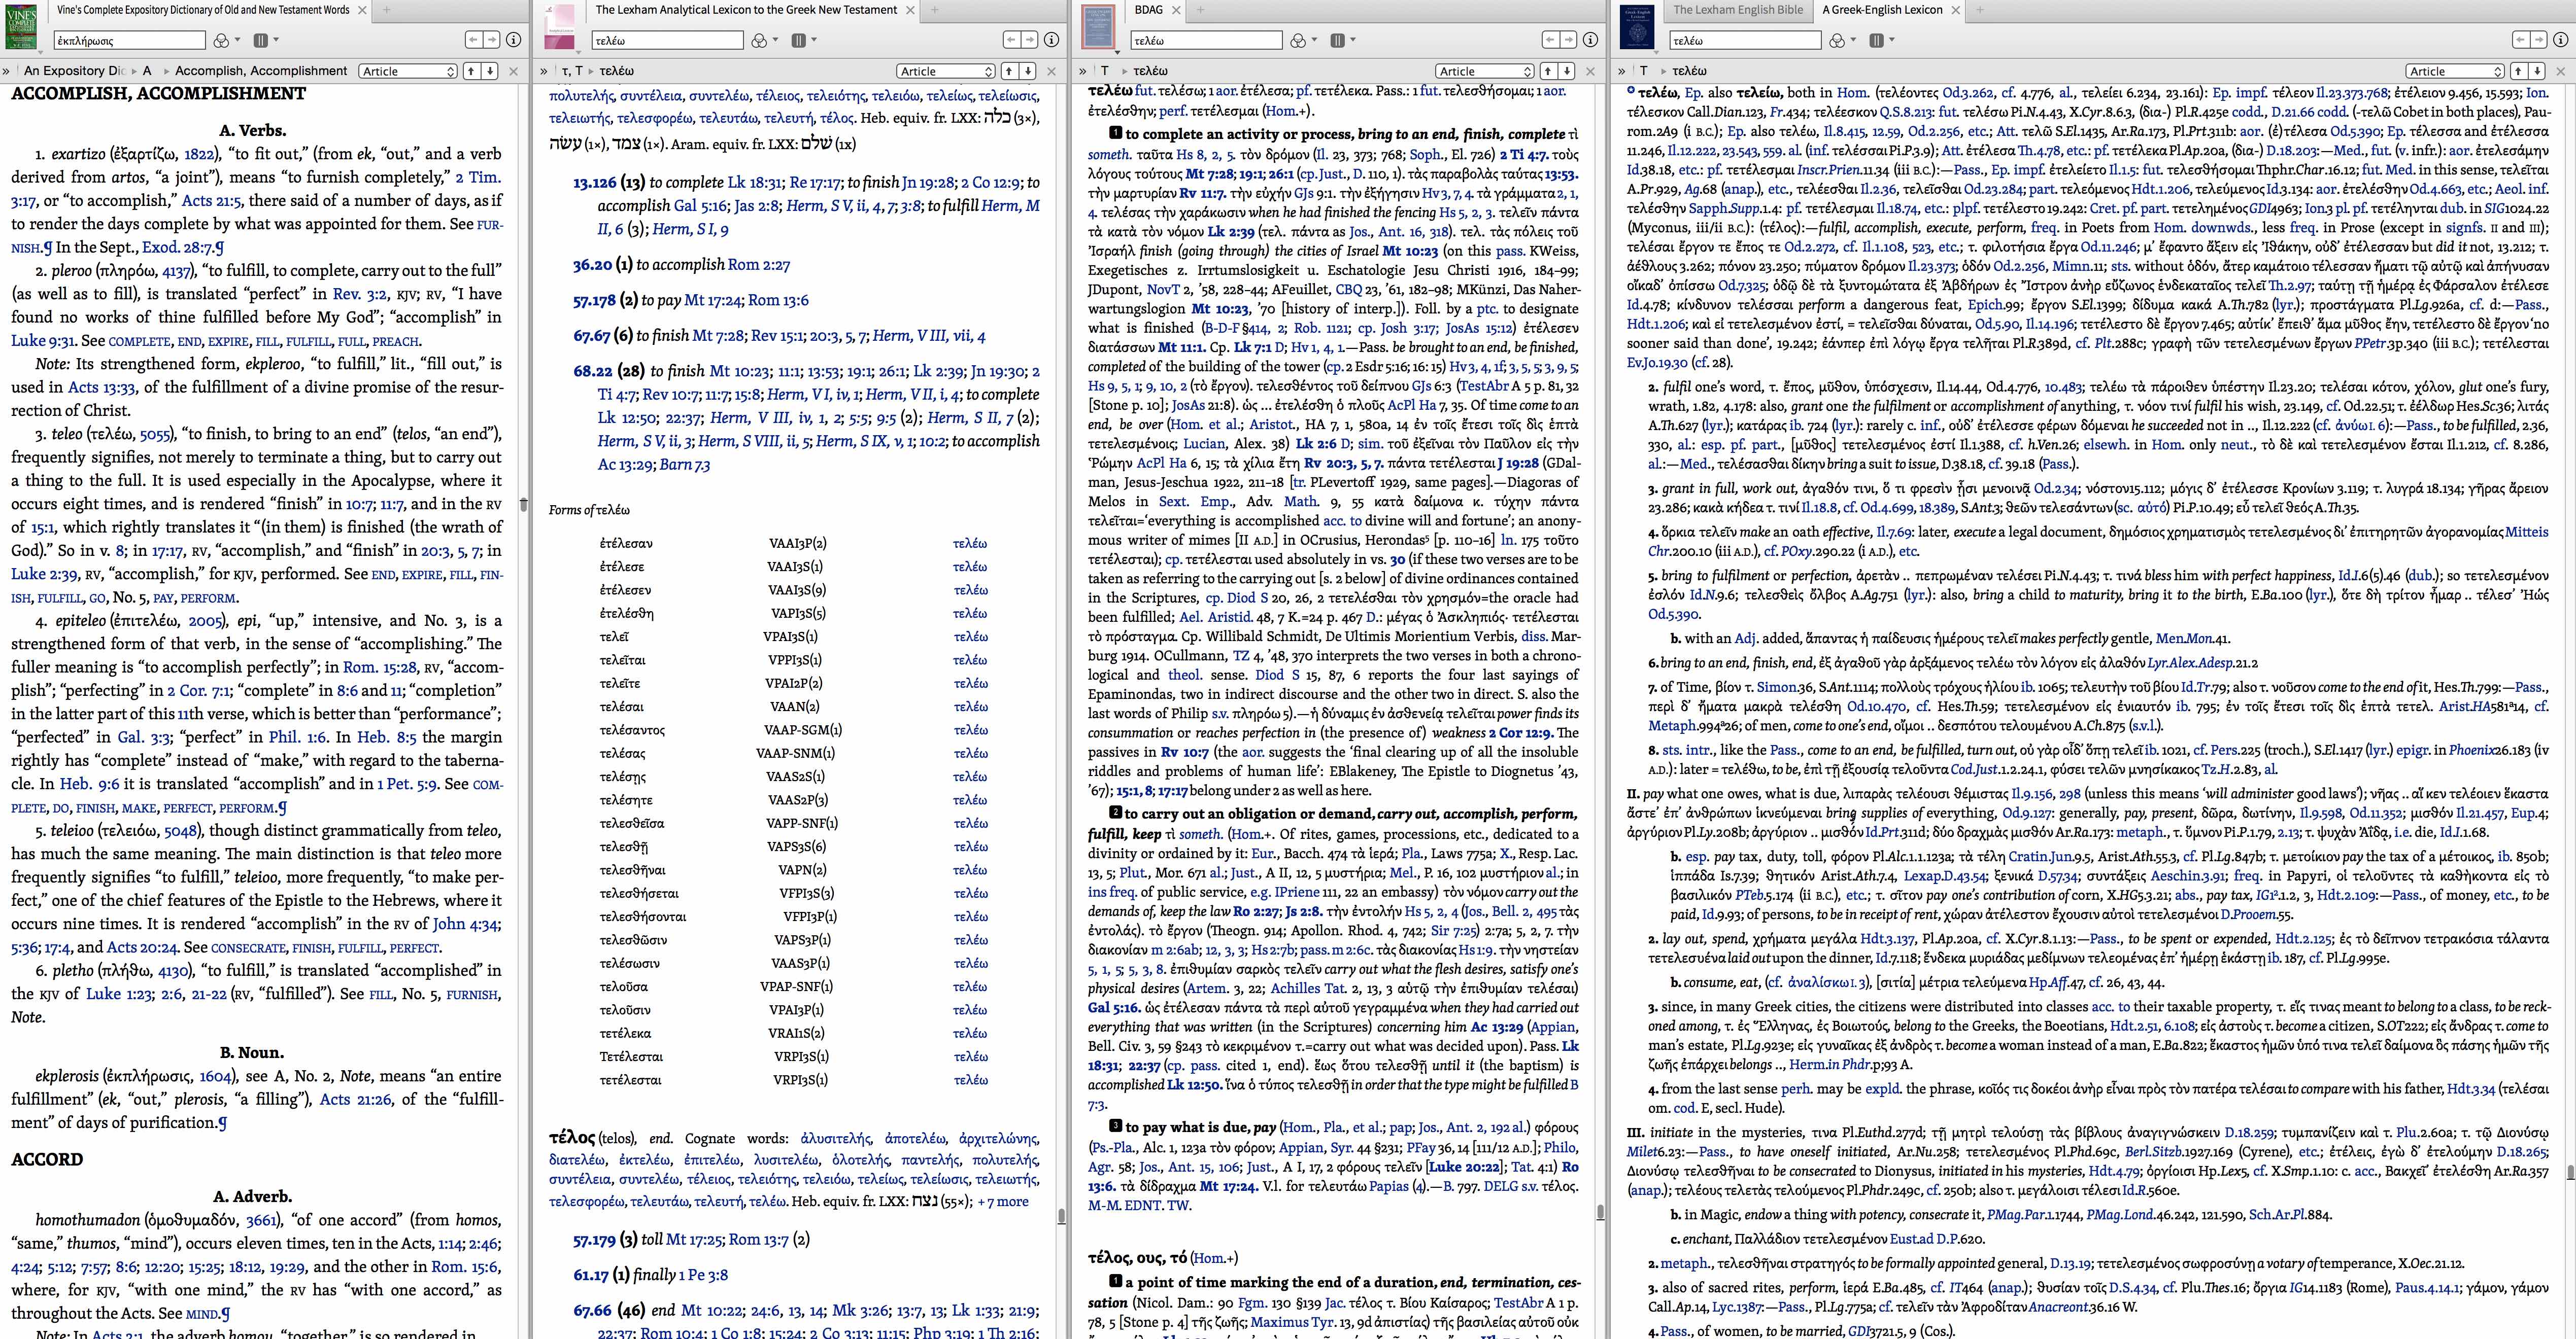Go back in Lexham Analytical Lexicon history
Screen dimensions: 2576x1339
(x=1012, y=40)
